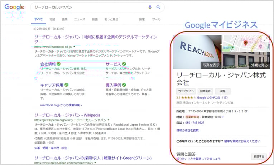Click the 営業時間外 status text
274x165 pixels.
(x=192, y=117)
